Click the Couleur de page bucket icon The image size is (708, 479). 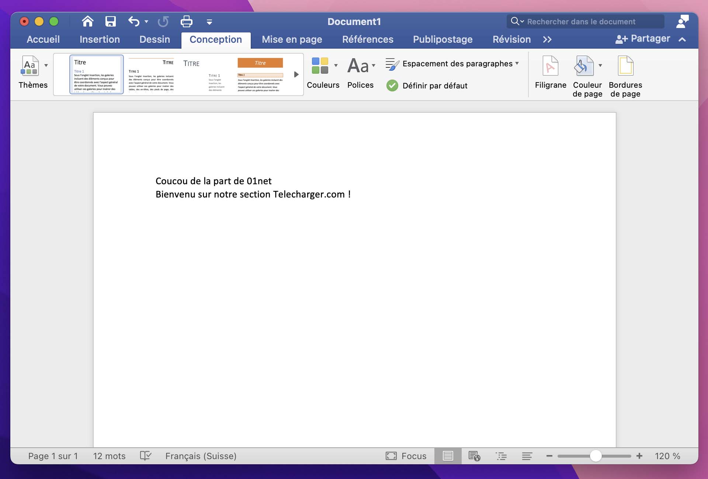click(584, 66)
